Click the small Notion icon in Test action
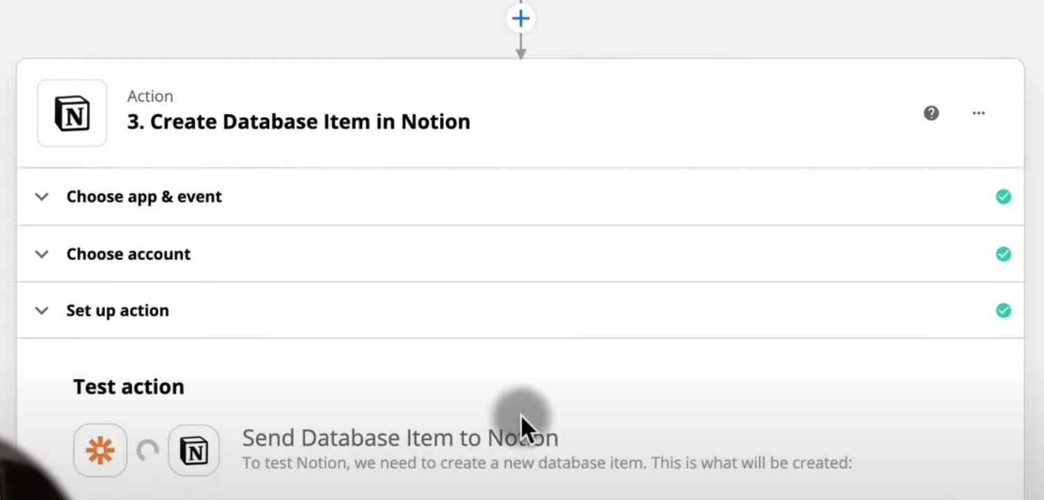Screen dimensions: 1044x500 click(194, 451)
